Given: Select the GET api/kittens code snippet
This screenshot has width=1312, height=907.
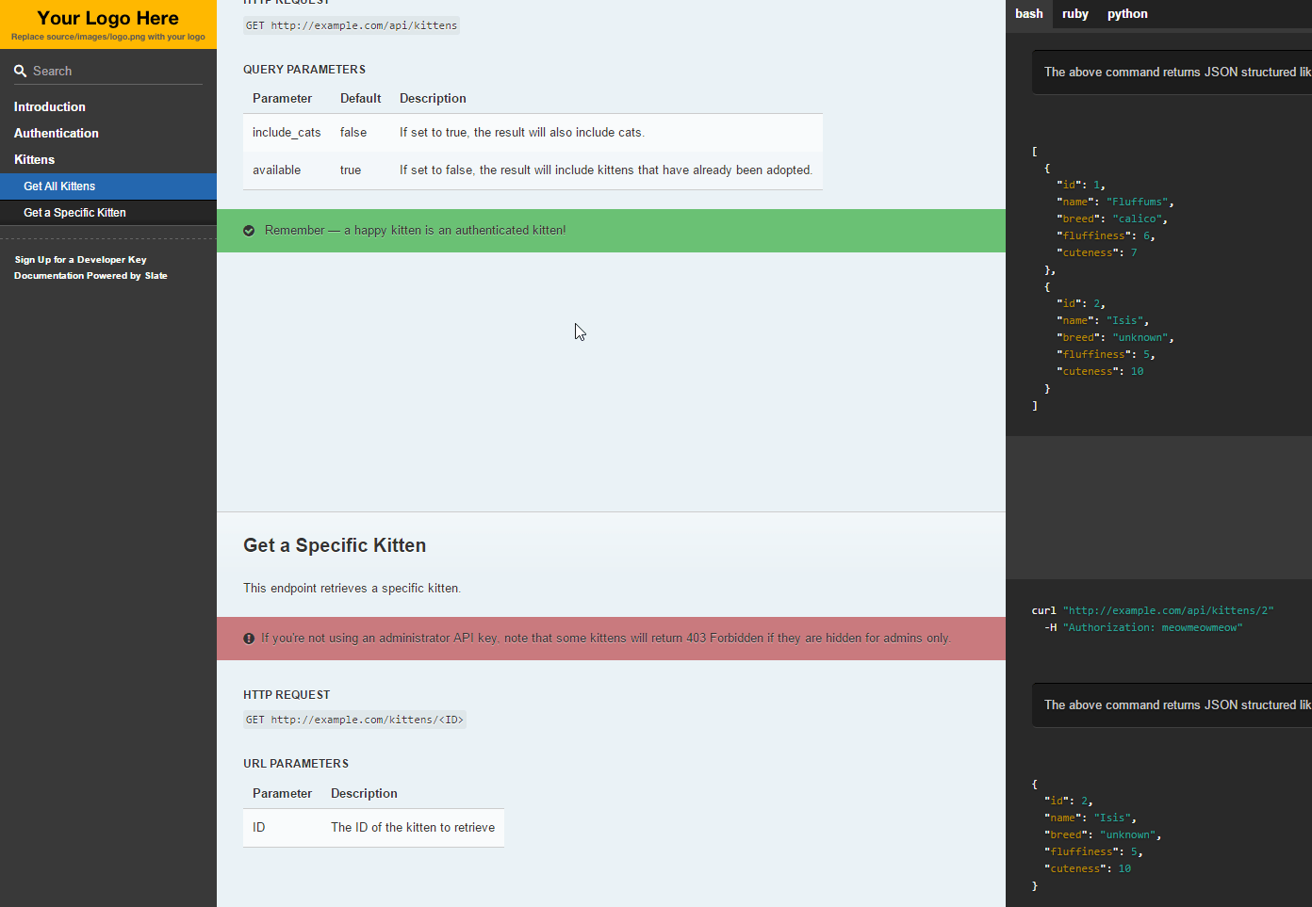Looking at the screenshot, I should pos(351,25).
